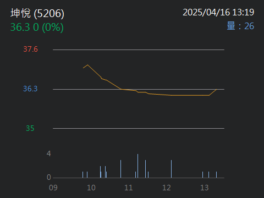This screenshot has height=198, width=264.
Task: Click the timestamp 2025/04/16 13:19
Action: pyautogui.click(x=218, y=13)
